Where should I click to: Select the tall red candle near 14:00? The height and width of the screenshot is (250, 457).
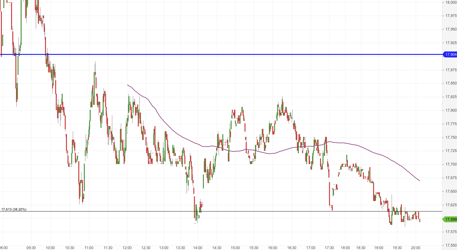195,207
